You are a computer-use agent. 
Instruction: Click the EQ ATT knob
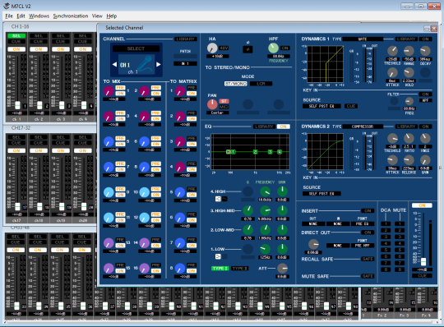(x=282, y=268)
